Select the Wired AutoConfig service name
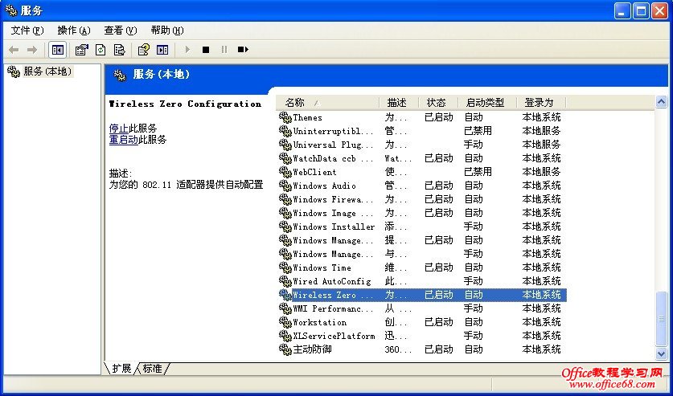This screenshot has height=396, width=673. [332, 282]
